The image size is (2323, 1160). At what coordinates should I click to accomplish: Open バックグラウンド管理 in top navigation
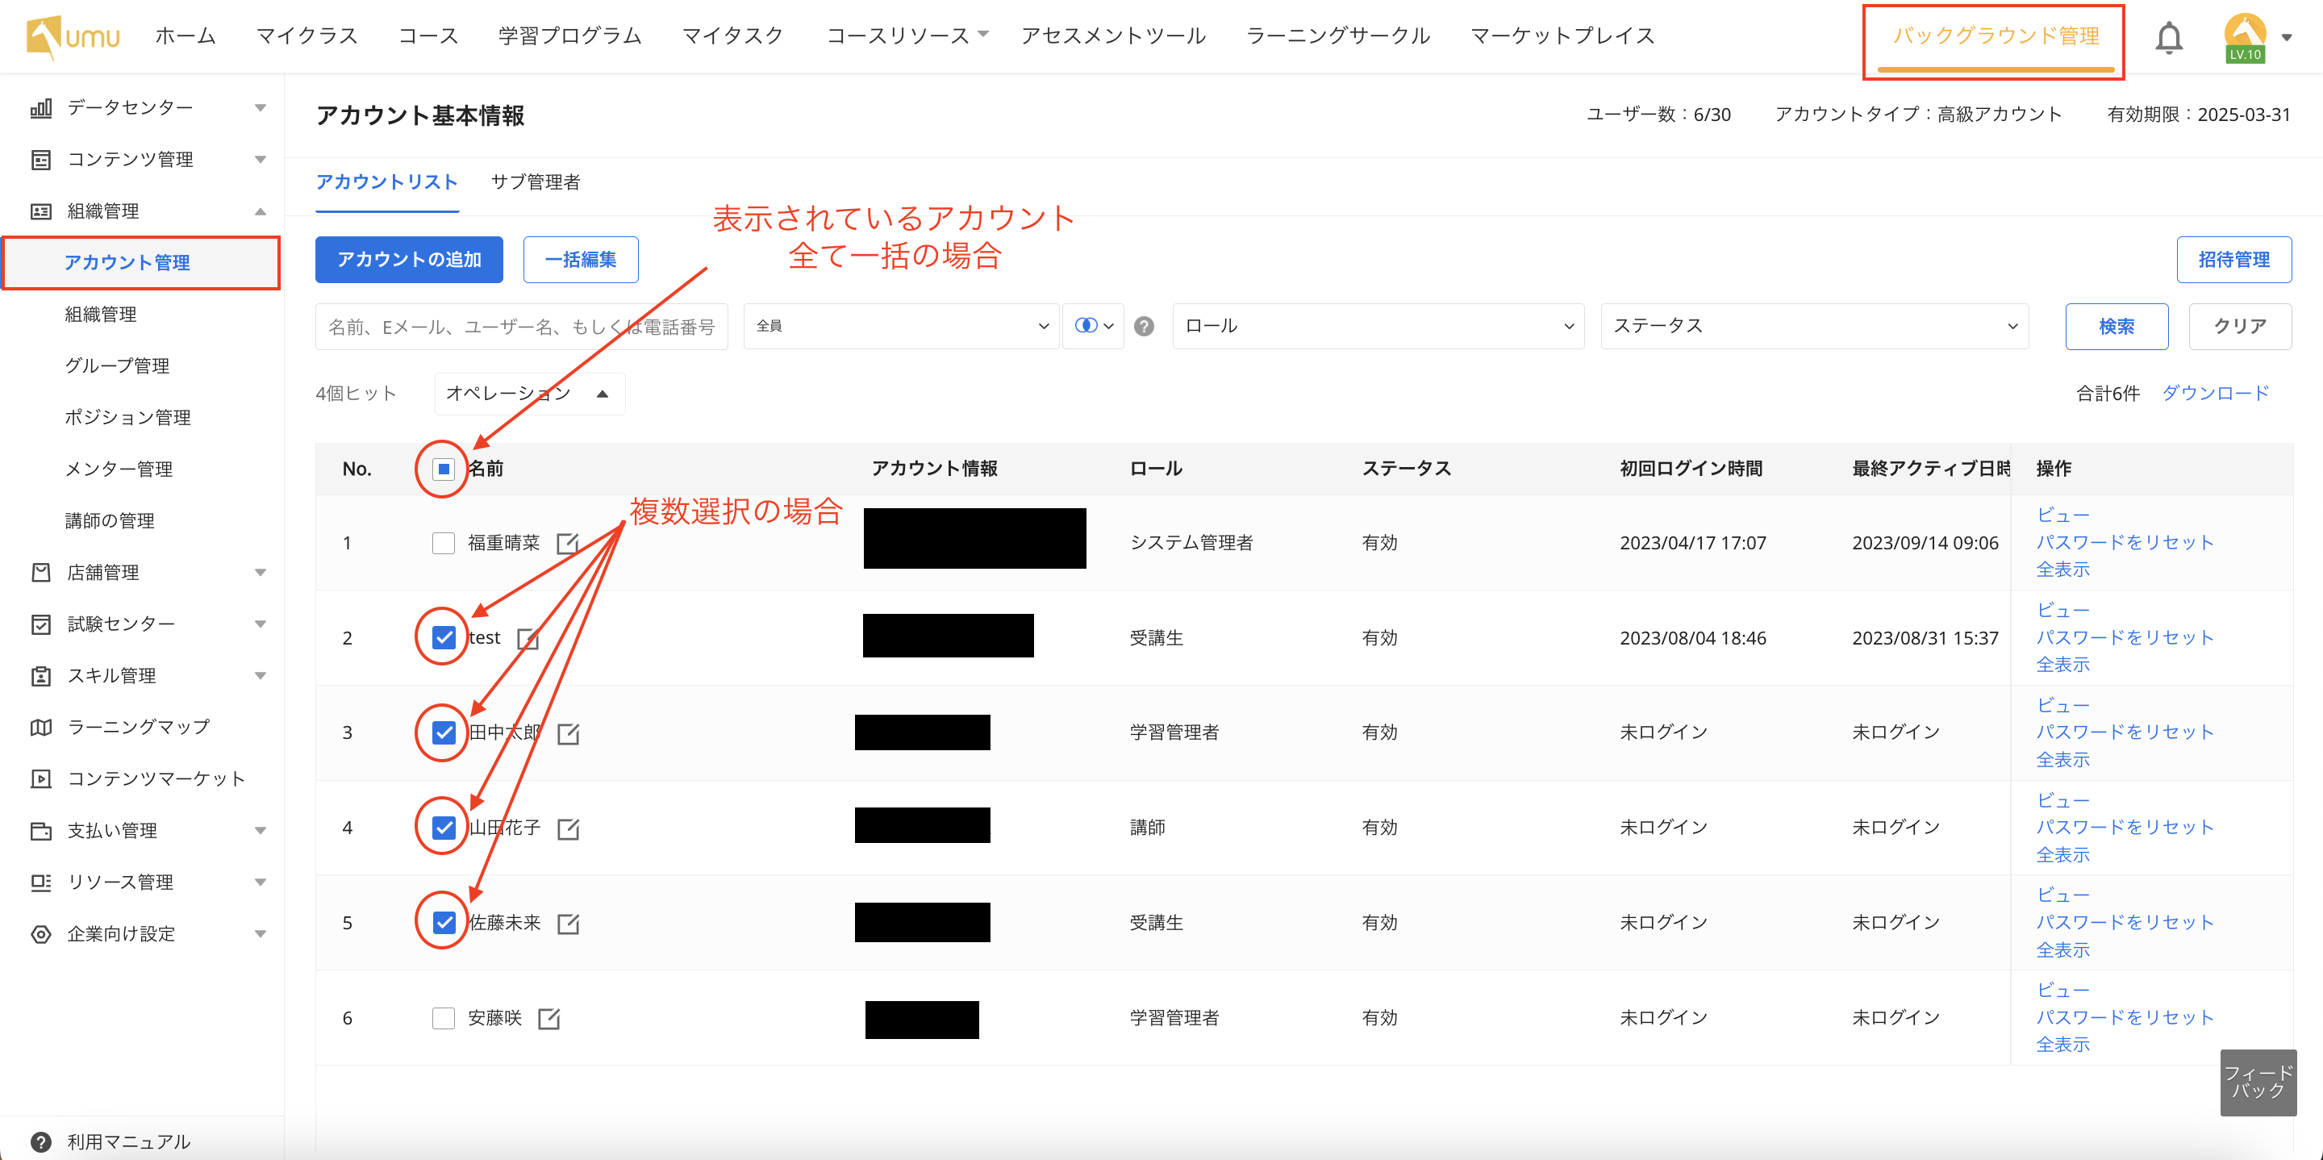click(x=1995, y=37)
